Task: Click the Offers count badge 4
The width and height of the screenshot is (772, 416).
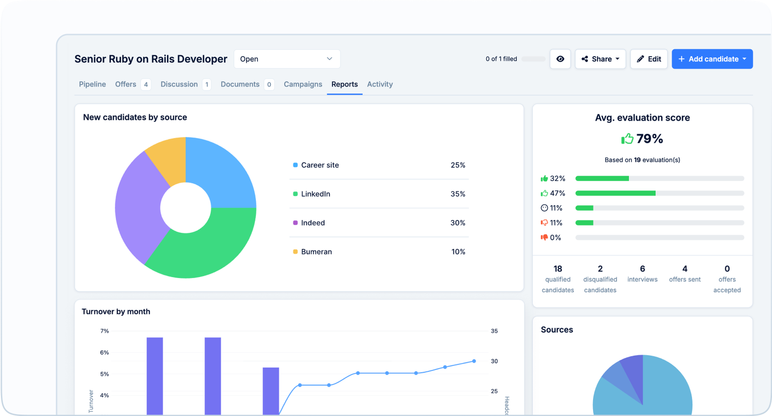Action: pos(146,84)
